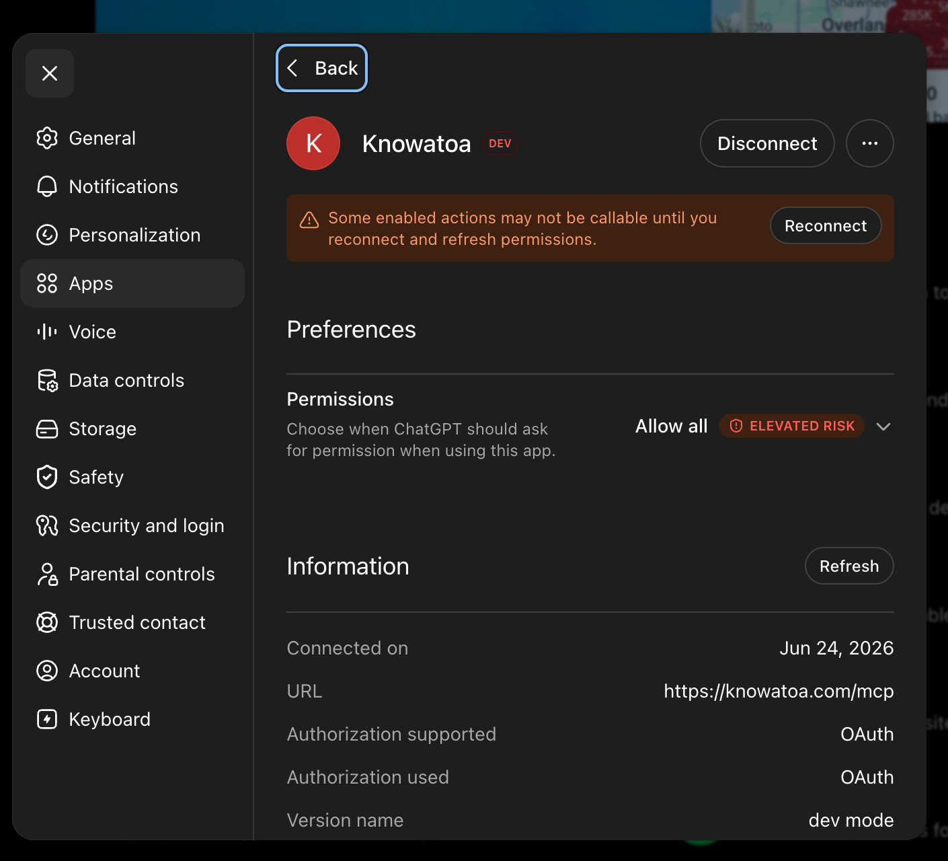
Task: Close the settings dialog with X icon
Action: [x=50, y=73]
